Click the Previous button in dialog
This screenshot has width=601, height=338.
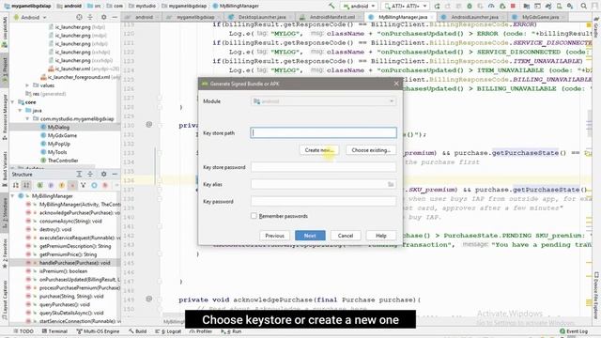click(x=274, y=236)
